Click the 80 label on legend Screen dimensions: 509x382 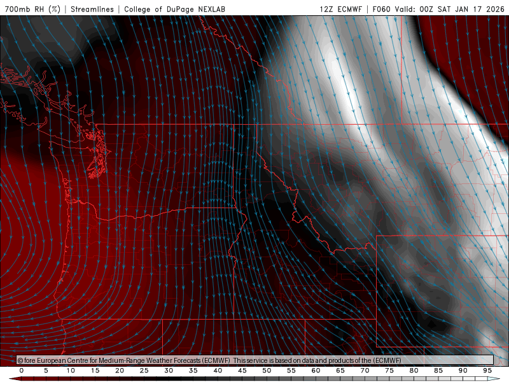[414, 371]
